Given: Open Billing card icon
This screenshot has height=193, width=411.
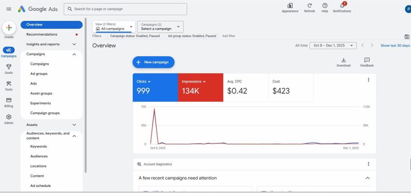Looking at the screenshot, I should 9,100.
